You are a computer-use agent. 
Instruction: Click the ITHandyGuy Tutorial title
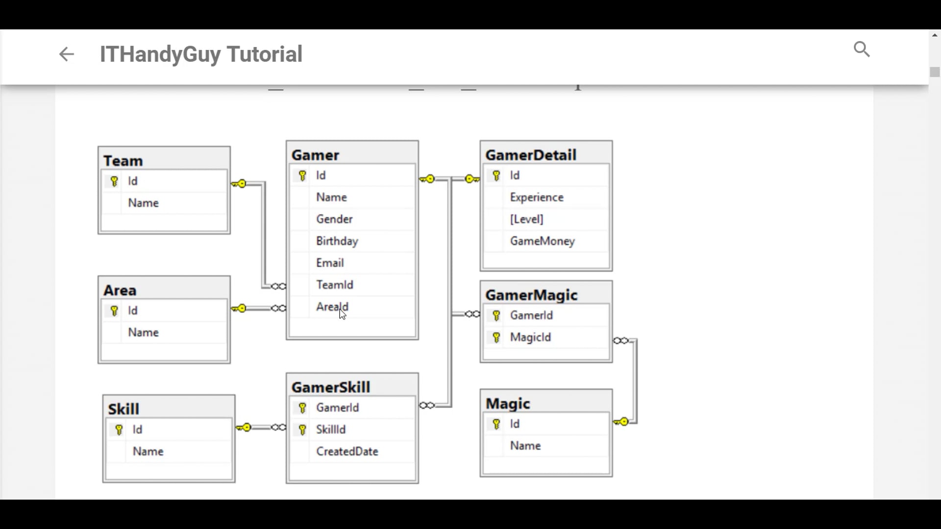(201, 54)
